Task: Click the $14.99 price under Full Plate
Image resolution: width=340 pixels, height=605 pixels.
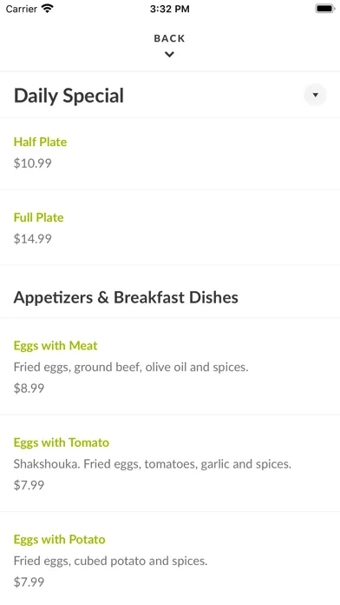Action: (33, 239)
